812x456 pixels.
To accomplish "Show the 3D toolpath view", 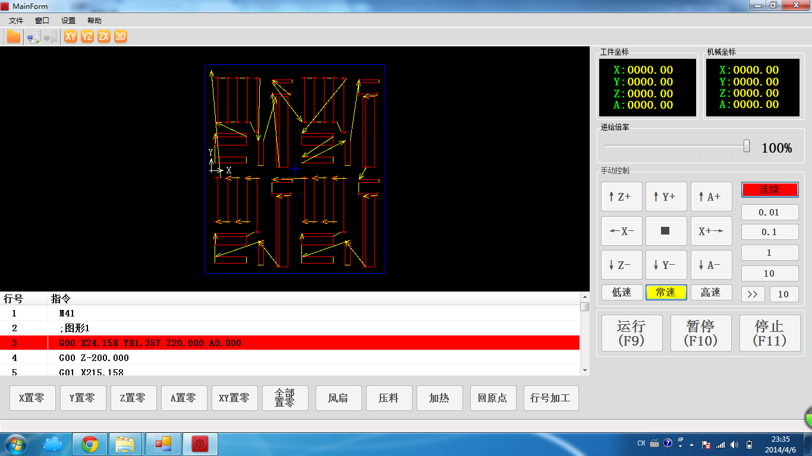I will click(x=121, y=37).
